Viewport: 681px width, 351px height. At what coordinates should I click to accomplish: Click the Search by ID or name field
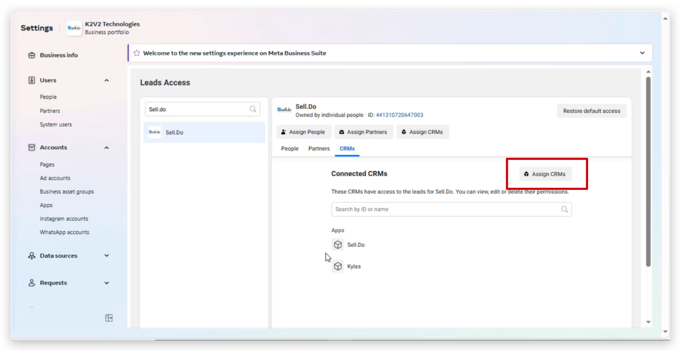(x=443, y=209)
